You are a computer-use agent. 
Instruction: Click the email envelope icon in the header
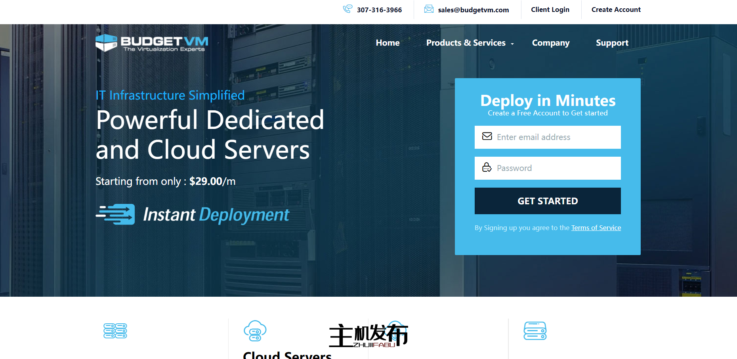click(429, 8)
